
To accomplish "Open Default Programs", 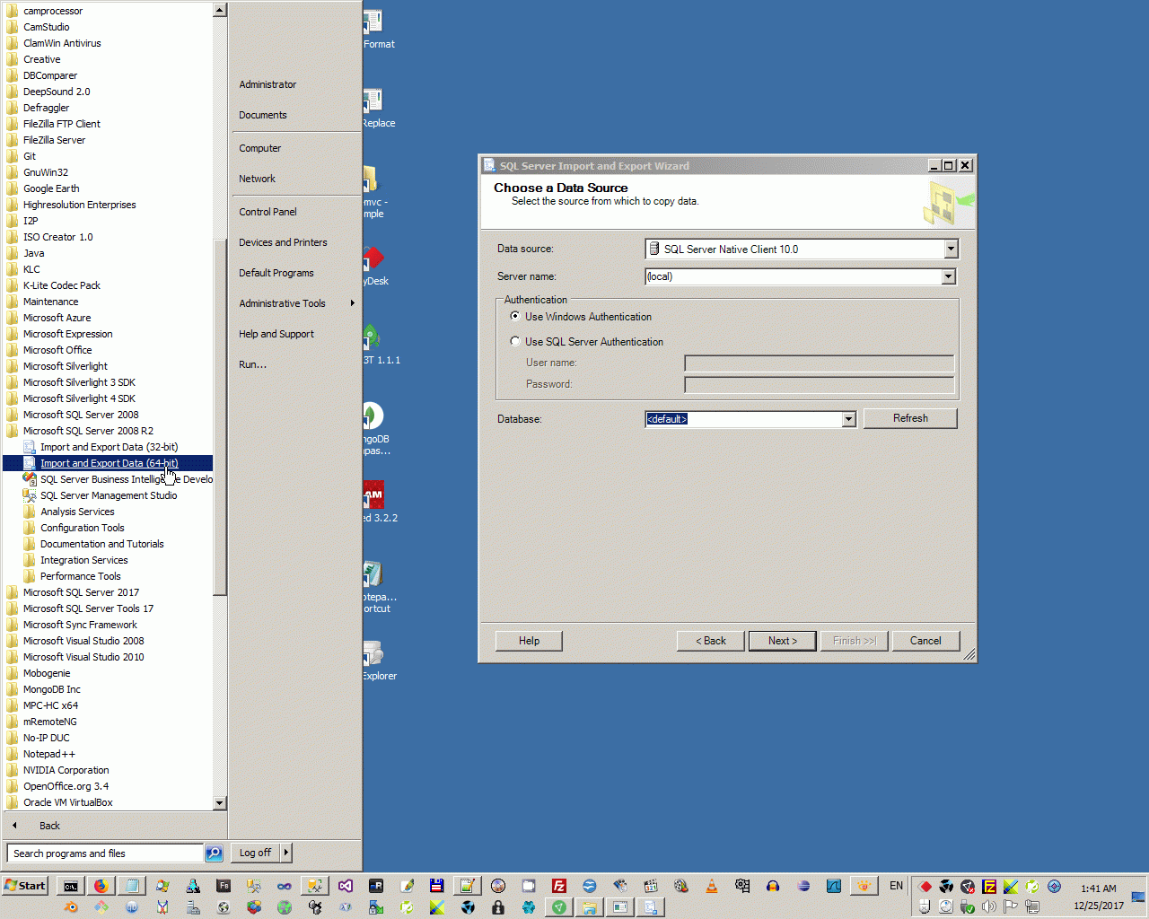I will 276,273.
